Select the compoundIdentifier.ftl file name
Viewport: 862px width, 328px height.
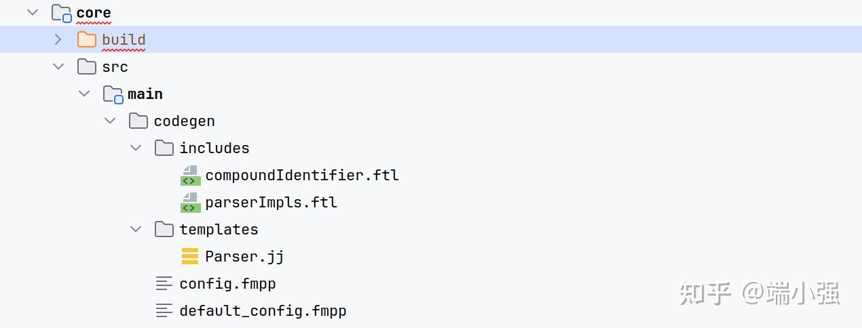click(302, 176)
